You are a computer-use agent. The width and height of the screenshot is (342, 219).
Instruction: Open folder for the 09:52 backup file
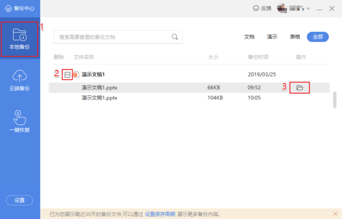[300, 88]
